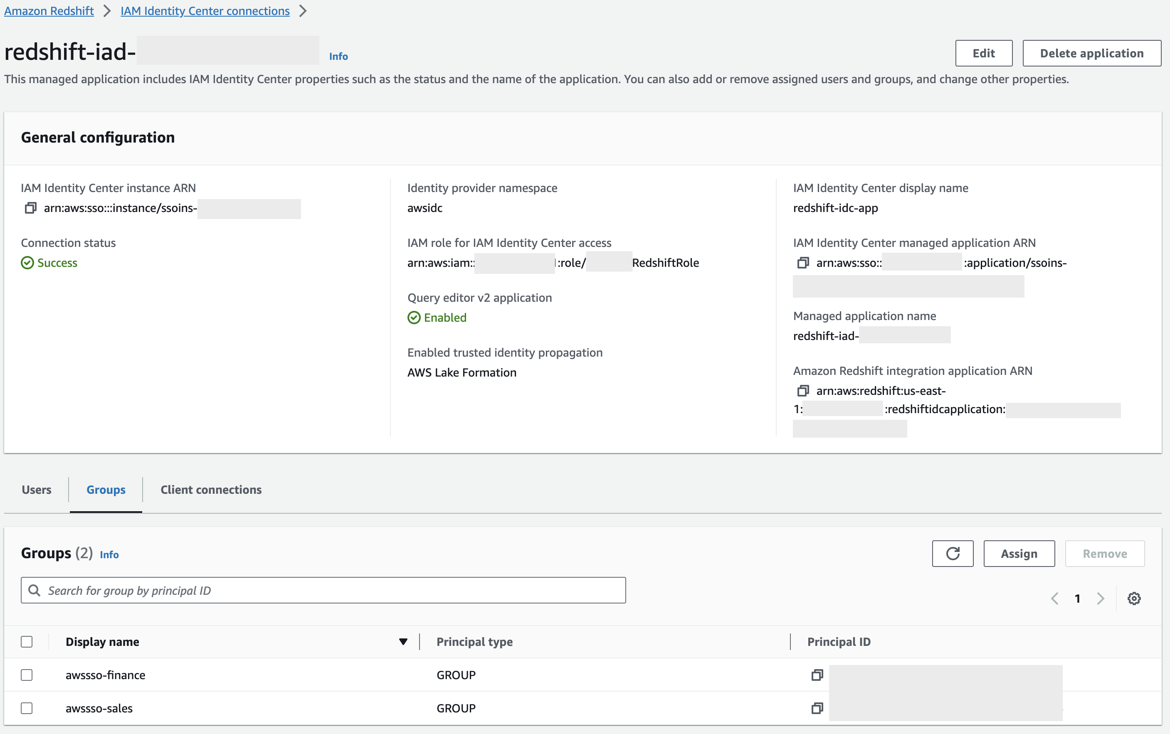
Task: Switch to the Users tab
Action: 37,489
